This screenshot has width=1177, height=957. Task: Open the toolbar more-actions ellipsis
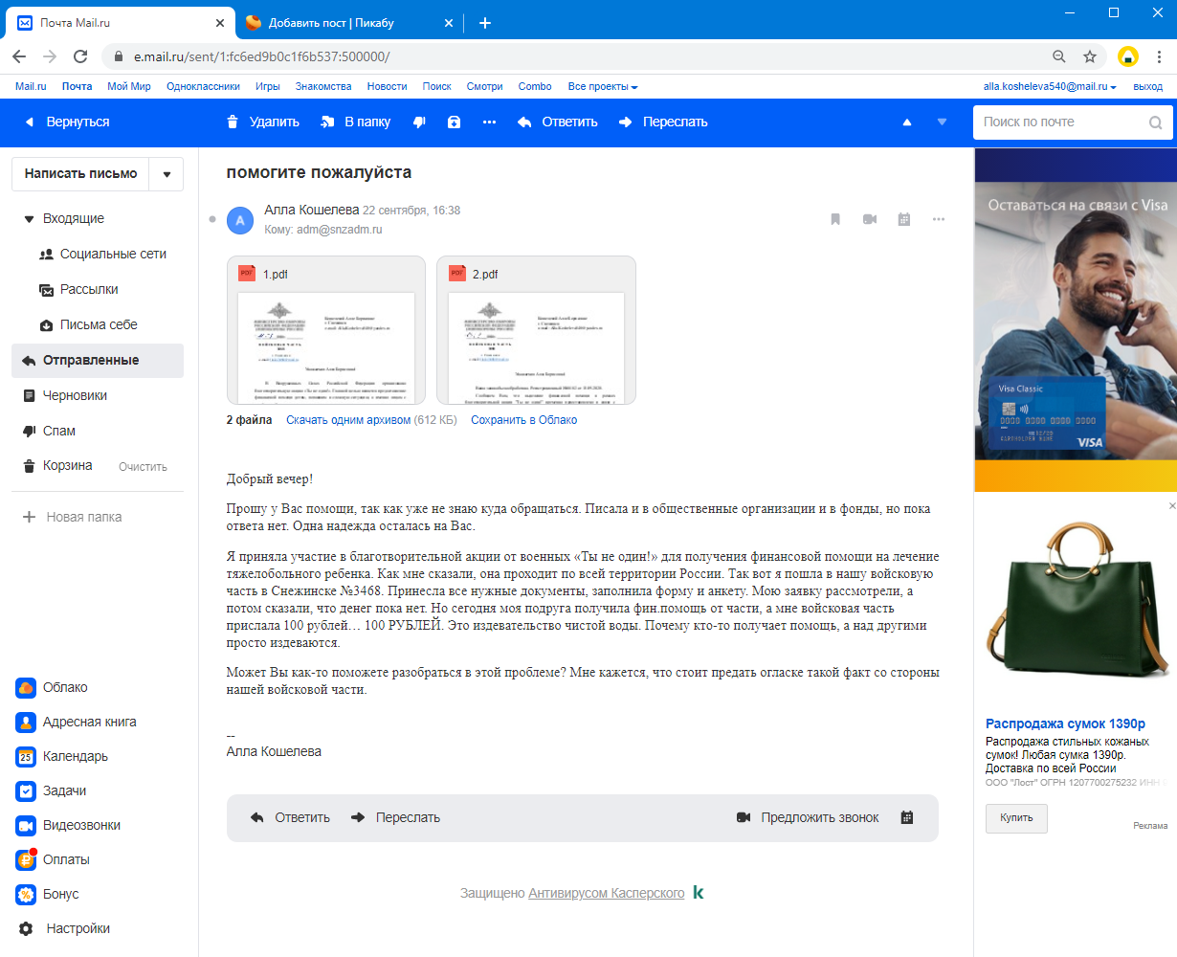coord(490,122)
